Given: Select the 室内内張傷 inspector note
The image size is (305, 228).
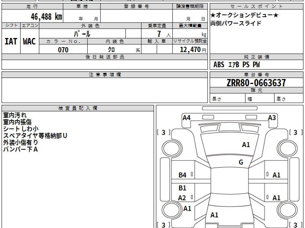Looking at the screenshot, I should click(x=18, y=122).
